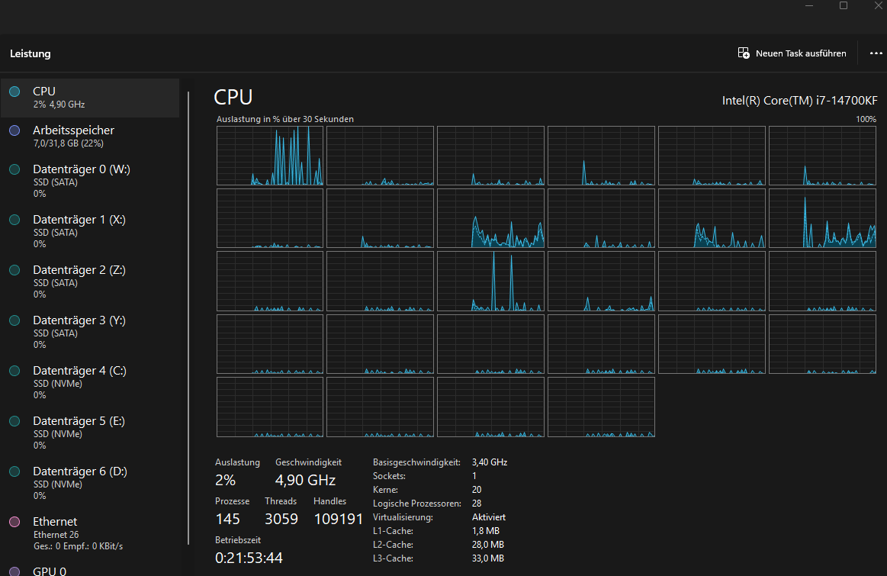The image size is (887, 576).
Task: Select Datenträger 0 (W:) disk entry
Action: (x=90, y=181)
